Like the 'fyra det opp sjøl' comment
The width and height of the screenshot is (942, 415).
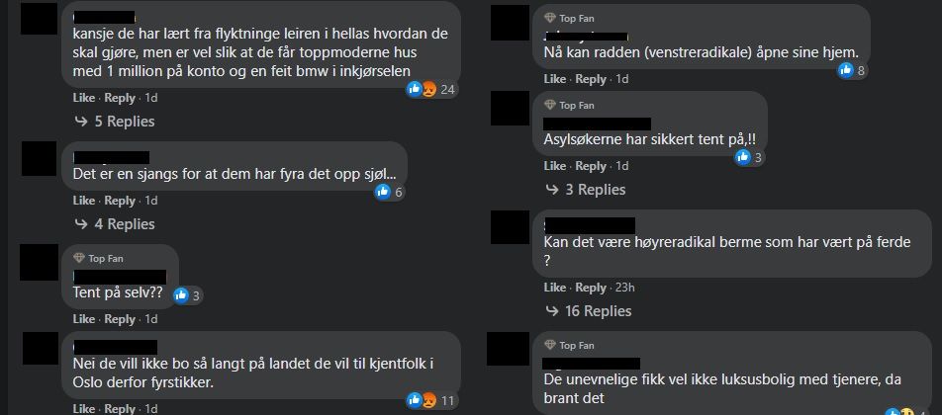84,201
